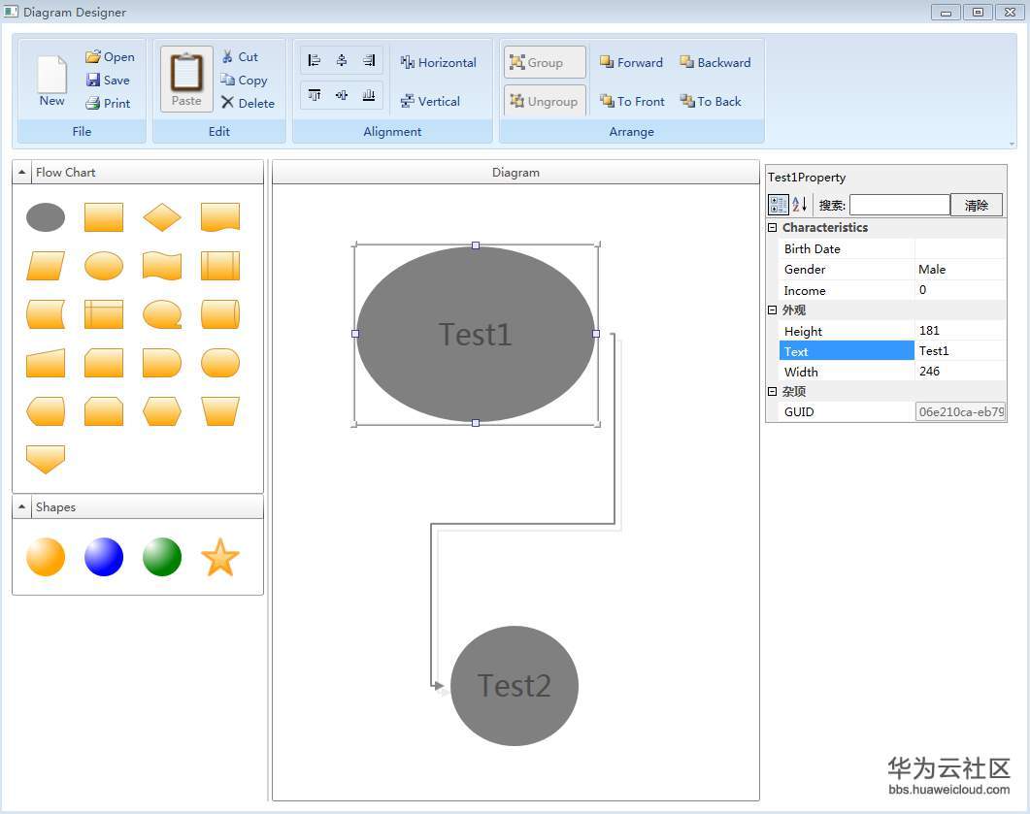Viewport: 1030px width, 814px height.
Task: Copy the selected item
Action: 244,81
